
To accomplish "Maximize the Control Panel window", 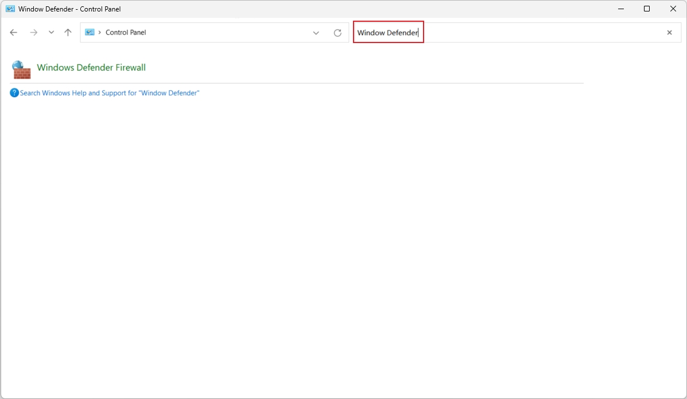I will 647,9.
